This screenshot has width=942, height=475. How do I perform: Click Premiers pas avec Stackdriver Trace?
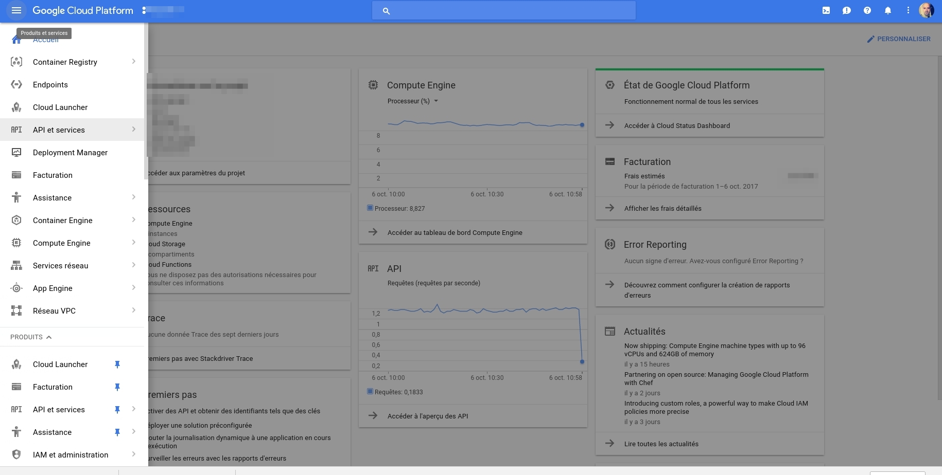200,358
